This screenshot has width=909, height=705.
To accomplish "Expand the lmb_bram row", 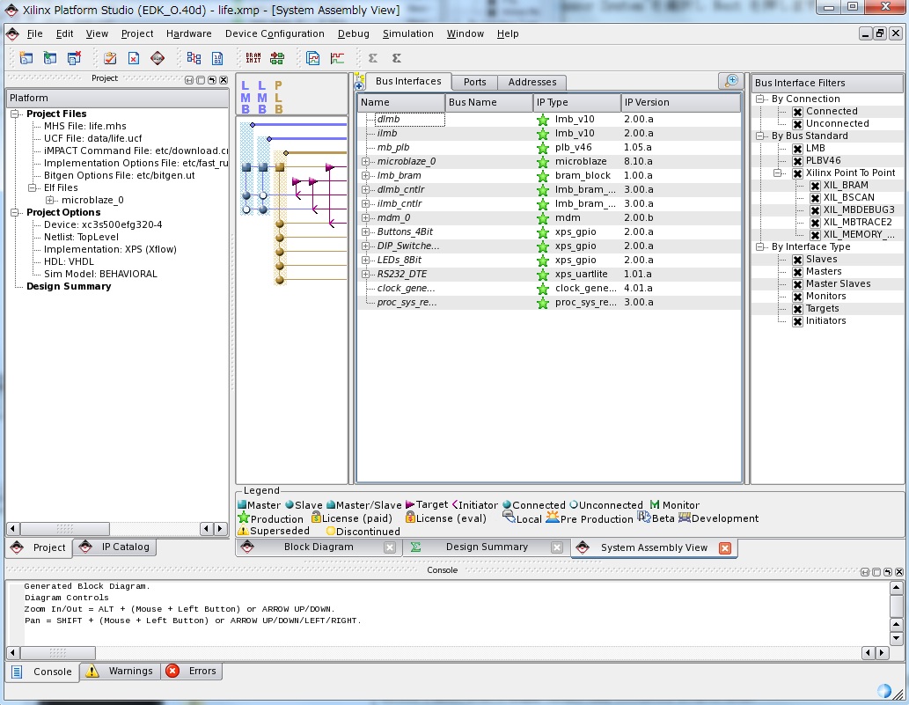I will coord(365,175).
